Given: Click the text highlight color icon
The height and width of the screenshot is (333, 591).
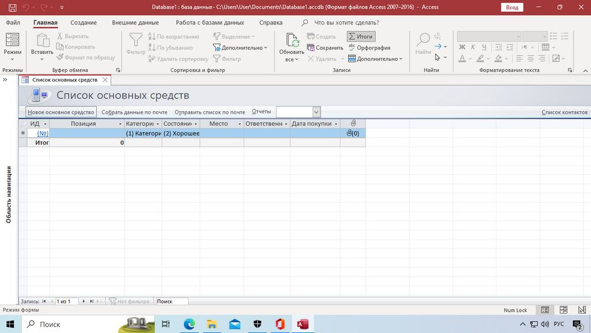Looking at the screenshot, I should pos(480,59).
